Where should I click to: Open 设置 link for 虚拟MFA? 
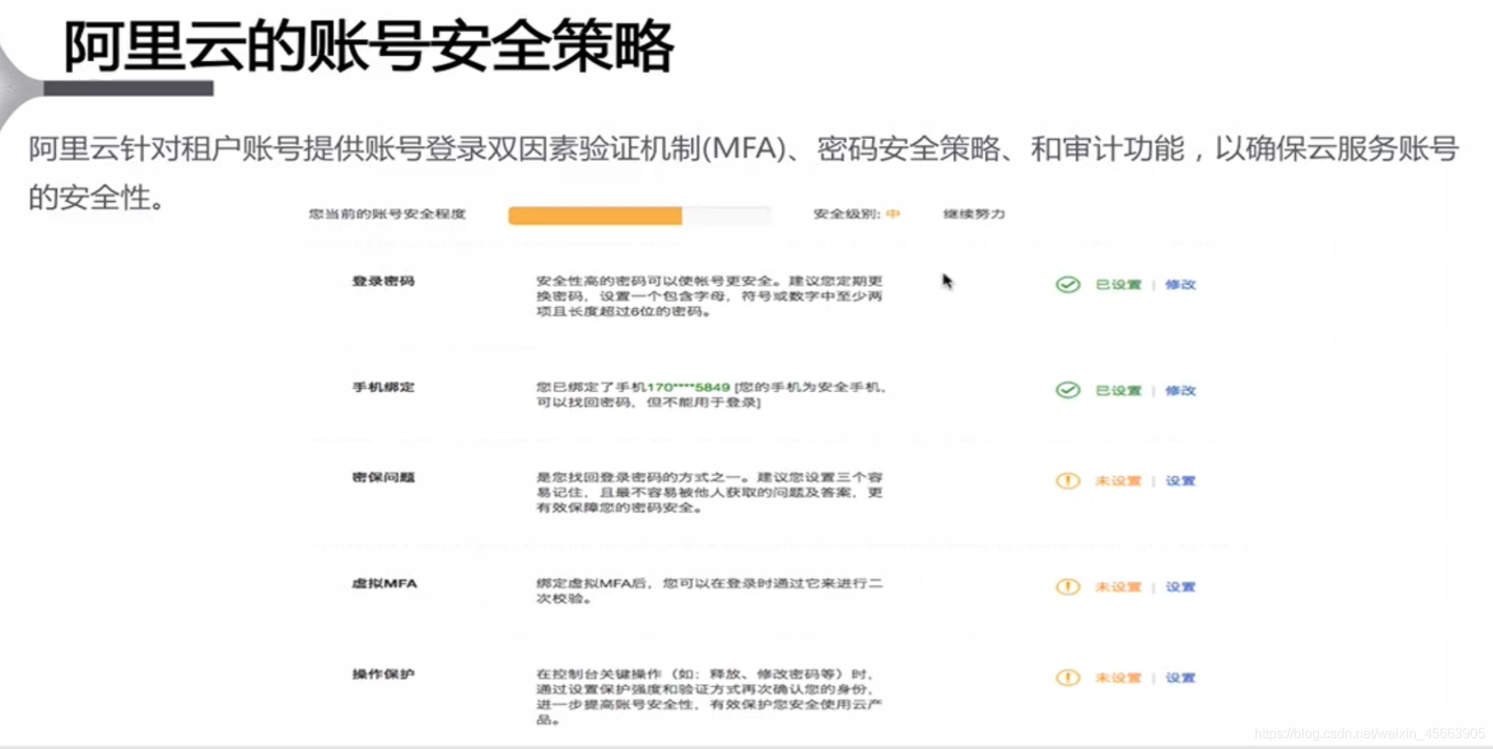(x=1180, y=587)
